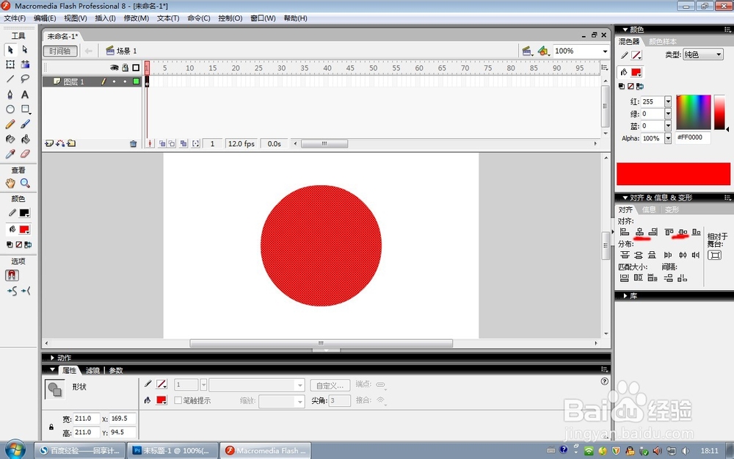This screenshot has width=734, height=459.
Task: Choose the Ink Bottle tool
Action: point(10,139)
